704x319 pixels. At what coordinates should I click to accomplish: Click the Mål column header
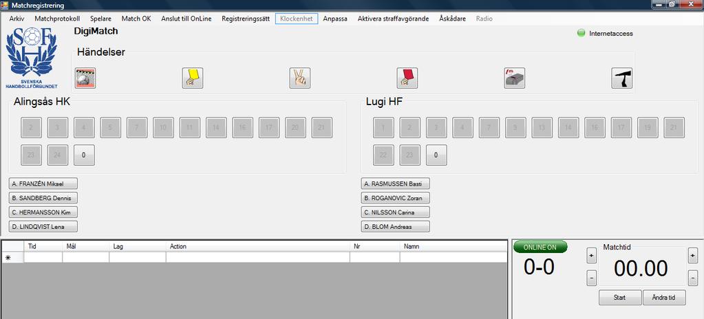[86, 246]
